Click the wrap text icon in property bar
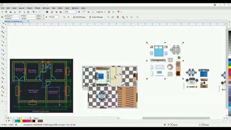This screenshot has width=231, height=130. (123, 17)
